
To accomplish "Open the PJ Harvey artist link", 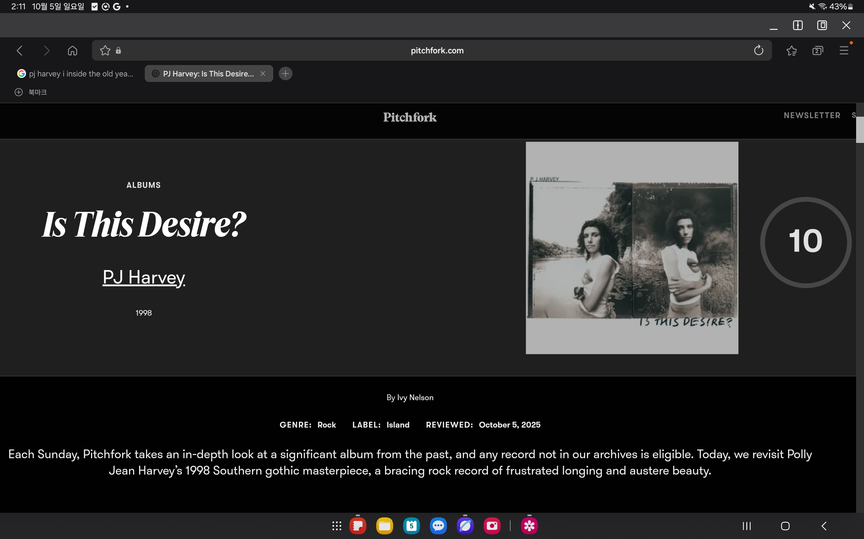I will tap(144, 277).
